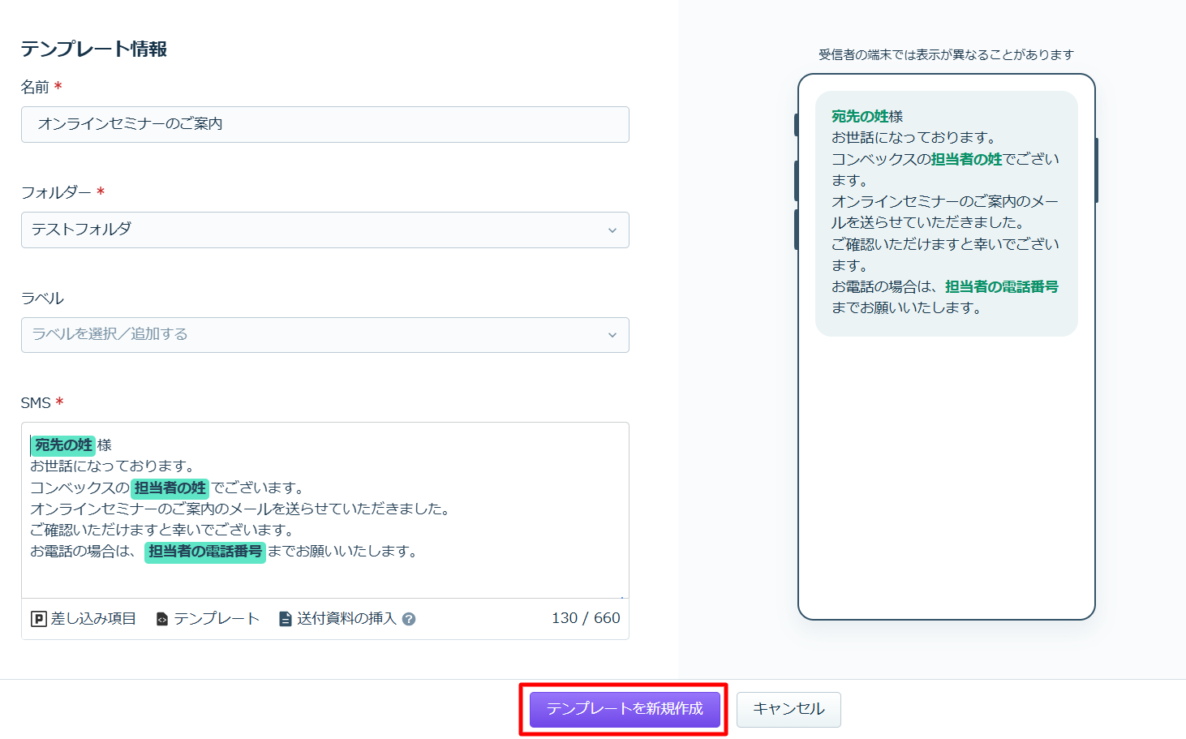Click the キャンセル button
The width and height of the screenshot is (1186, 739).
tap(789, 709)
